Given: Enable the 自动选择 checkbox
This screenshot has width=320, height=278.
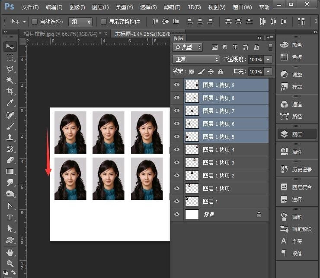Looking at the screenshot, I should coord(34,22).
